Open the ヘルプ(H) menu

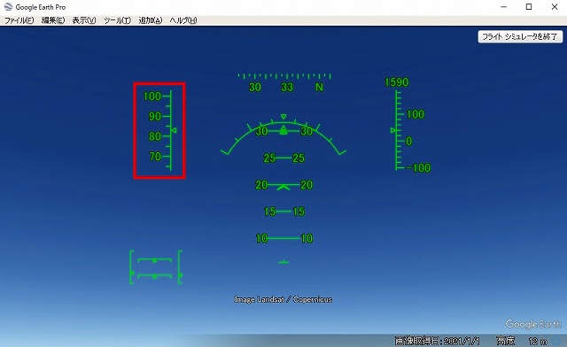(x=183, y=20)
